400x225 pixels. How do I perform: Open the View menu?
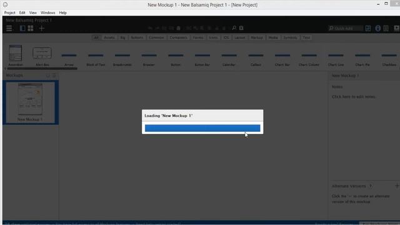coord(33,12)
